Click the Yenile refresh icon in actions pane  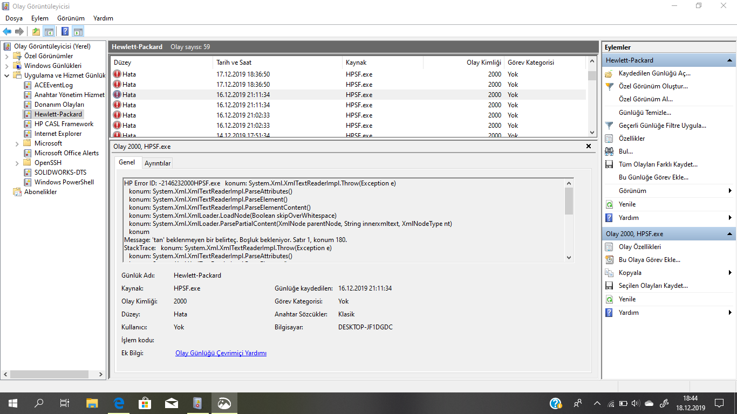pyautogui.click(x=610, y=204)
